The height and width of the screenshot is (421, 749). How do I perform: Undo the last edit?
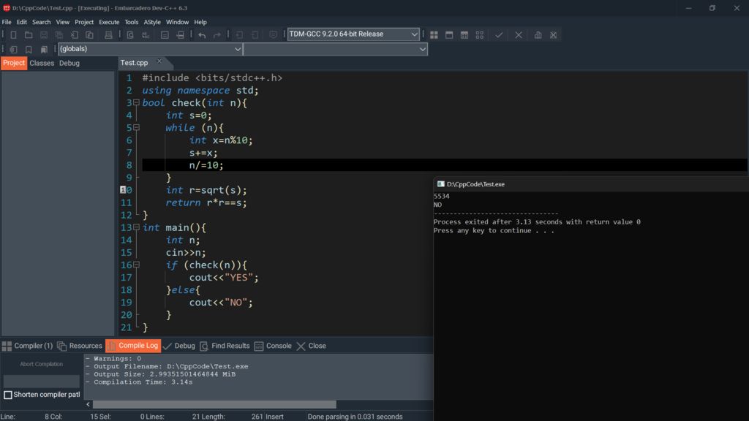click(202, 35)
